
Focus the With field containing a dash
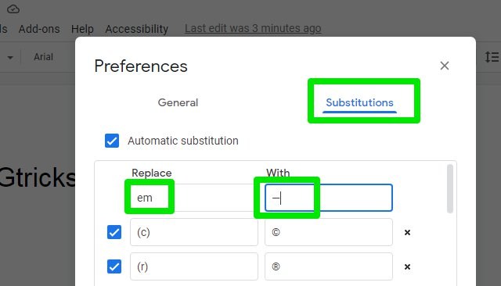pyautogui.click(x=329, y=198)
